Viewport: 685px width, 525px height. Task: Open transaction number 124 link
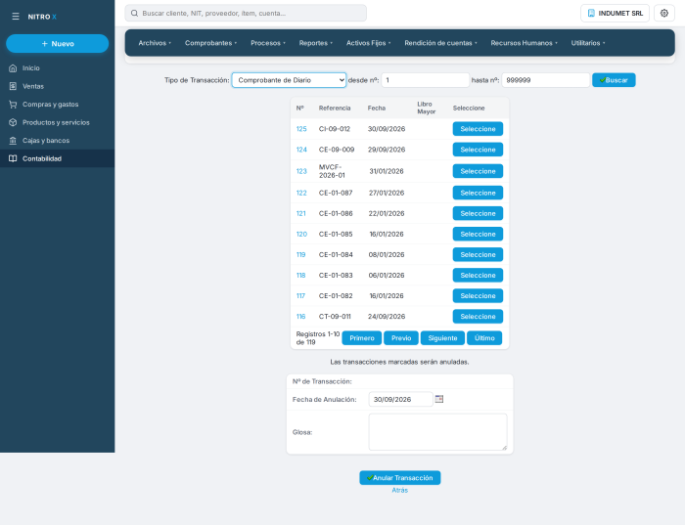point(301,150)
